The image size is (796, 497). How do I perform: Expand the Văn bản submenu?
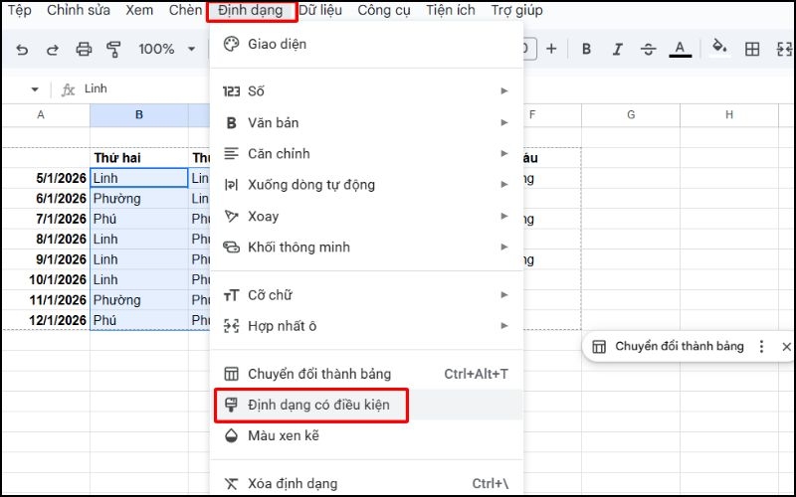[366, 122]
